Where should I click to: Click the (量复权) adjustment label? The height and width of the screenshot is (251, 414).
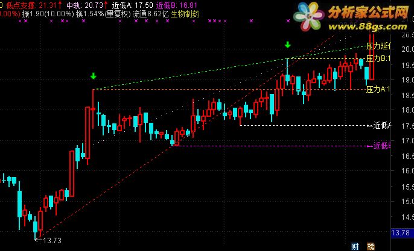point(118,14)
